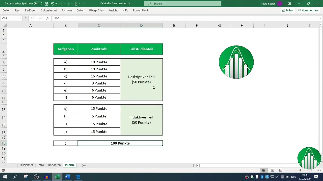The height and width of the screenshot is (181, 323).
Task: Open Edge browser from the taskbar
Action: 78,177
